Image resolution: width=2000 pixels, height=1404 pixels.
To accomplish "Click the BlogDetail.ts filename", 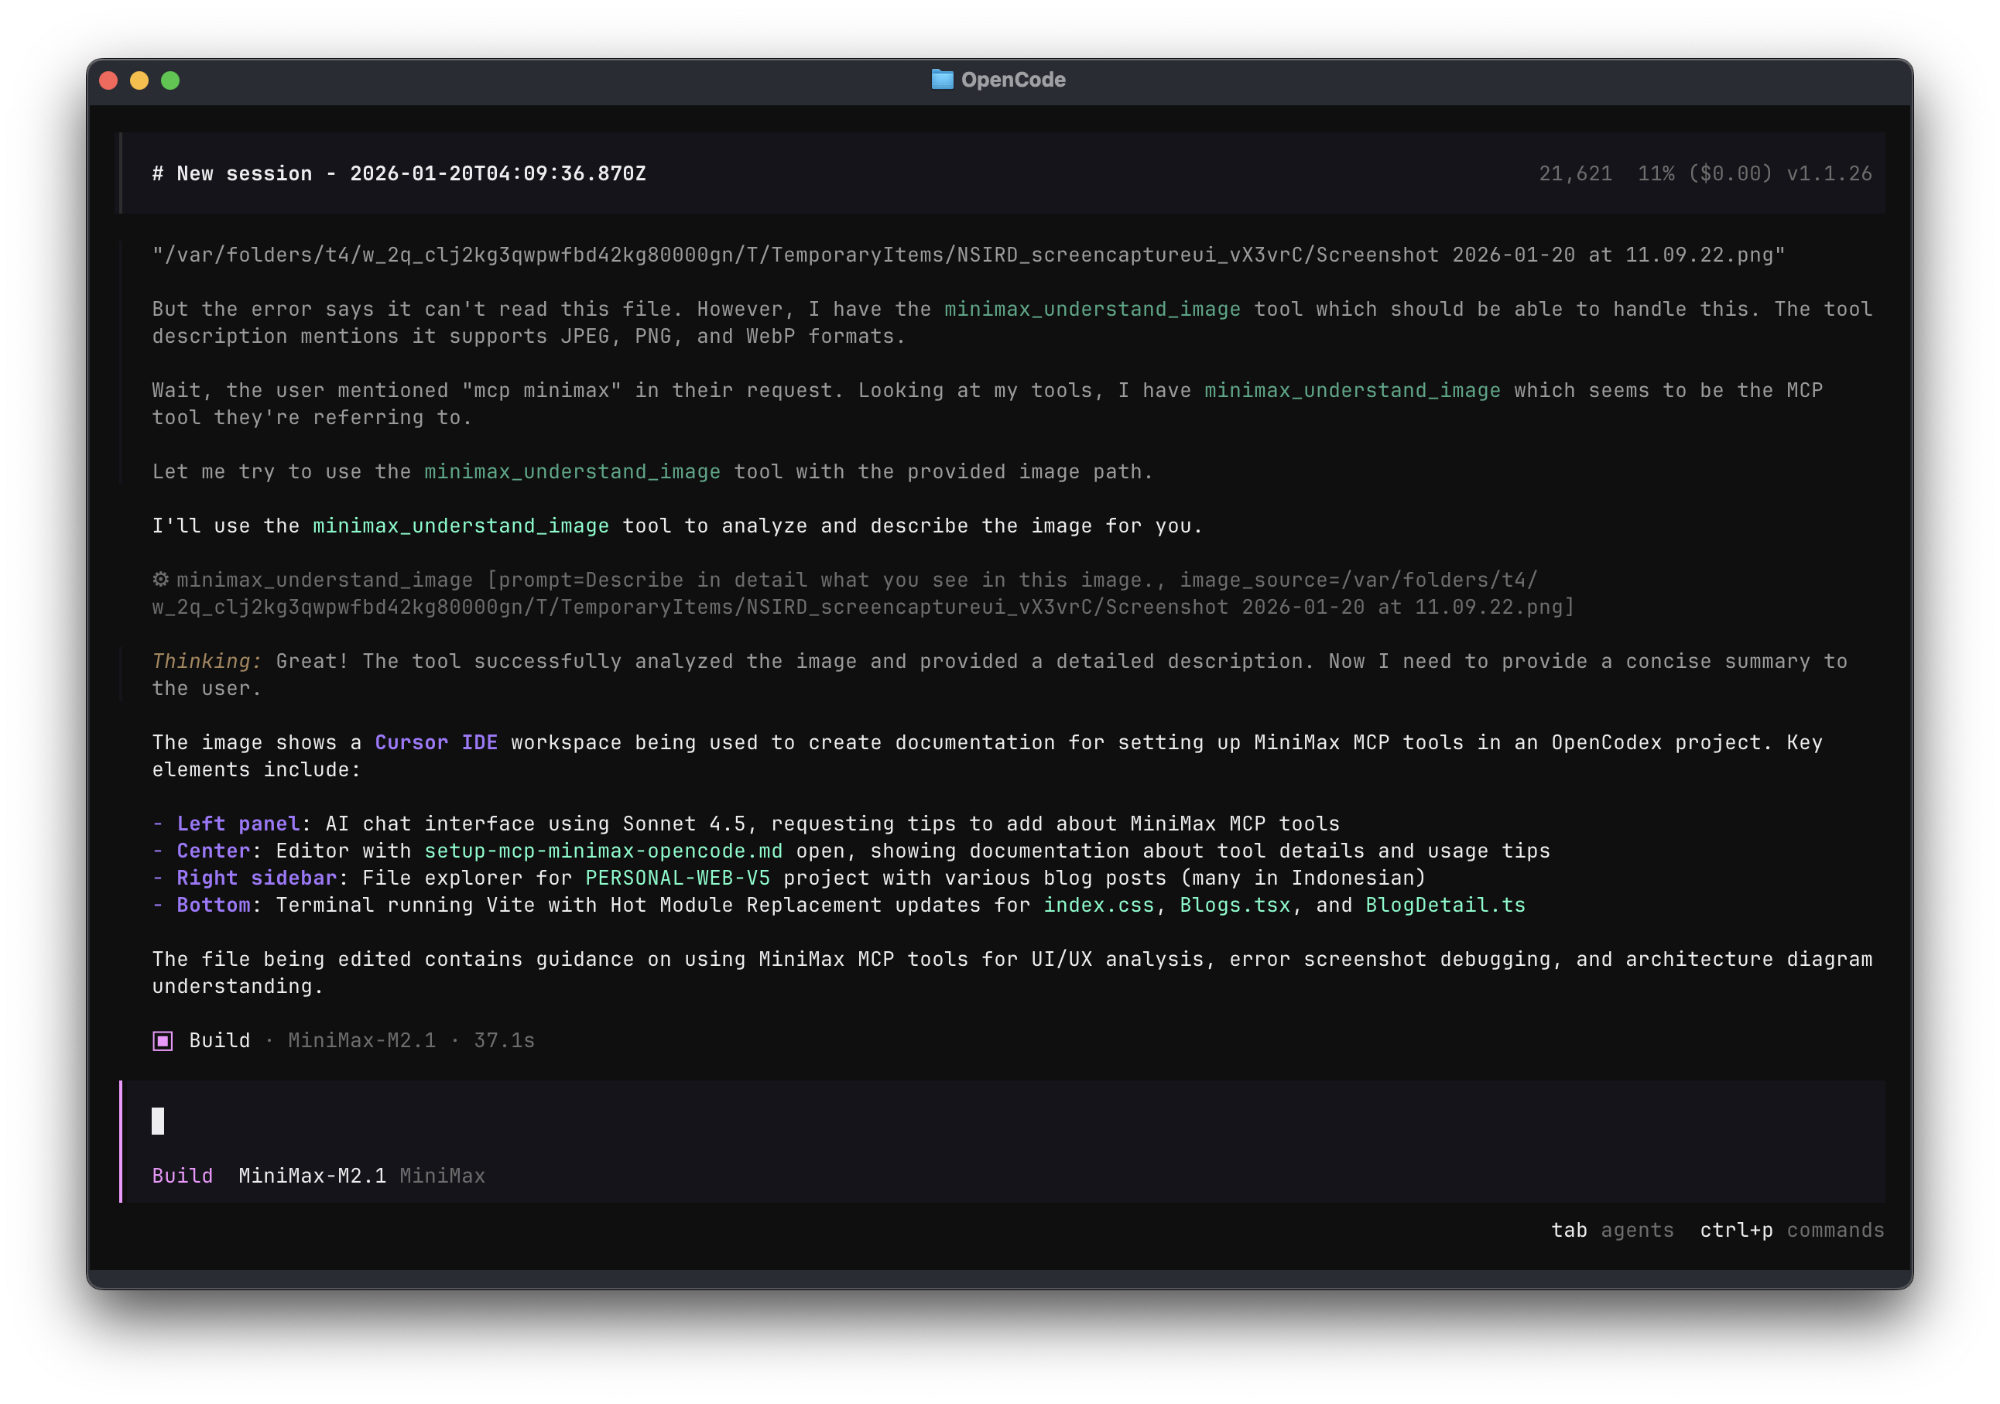I will 1445,905.
